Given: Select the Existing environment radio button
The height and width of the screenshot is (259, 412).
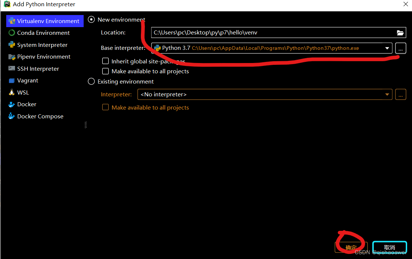Looking at the screenshot, I should coord(91,81).
